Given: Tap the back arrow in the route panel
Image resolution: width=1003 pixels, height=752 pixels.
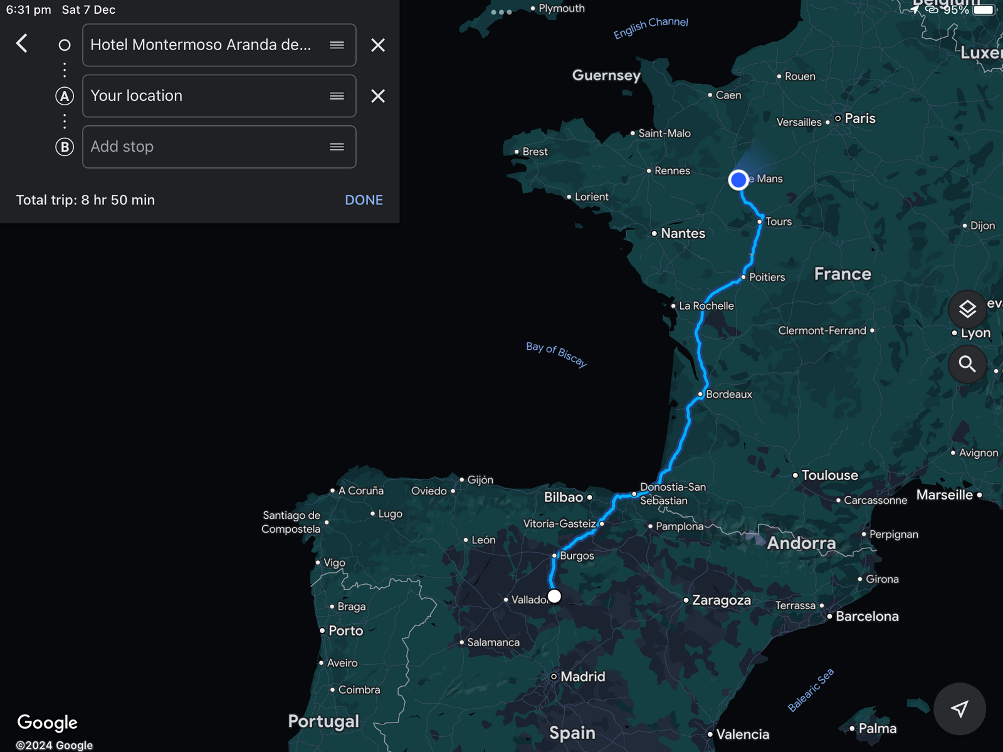Looking at the screenshot, I should (22, 43).
